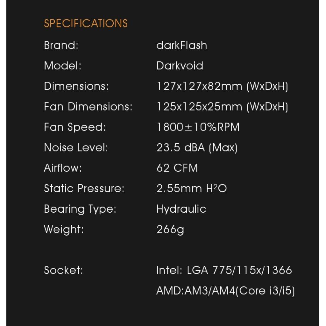Select the Brand label
This screenshot has width=326, height=326.
pos(61,45)
